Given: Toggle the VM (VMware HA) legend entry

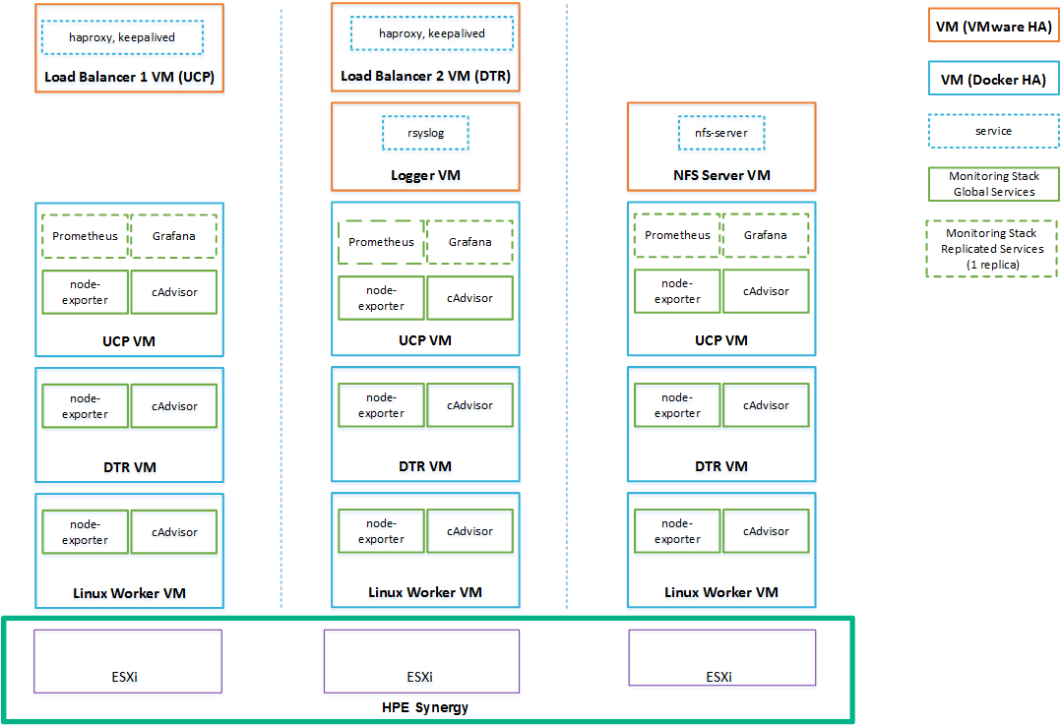Looking at the screenshot, I should [x=993, y=25].
